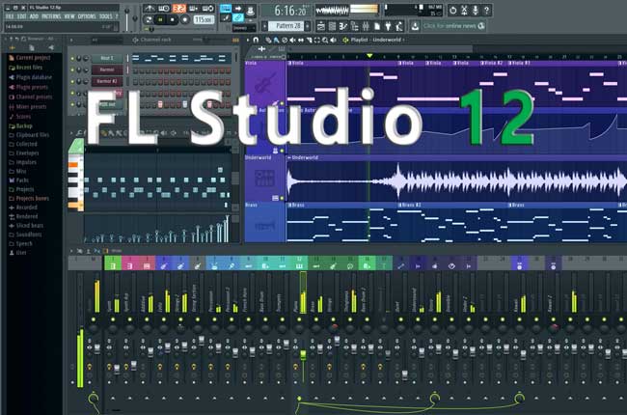The image size is (627, 415).
Task: Open Current project in browser
Action: [30, 58]
